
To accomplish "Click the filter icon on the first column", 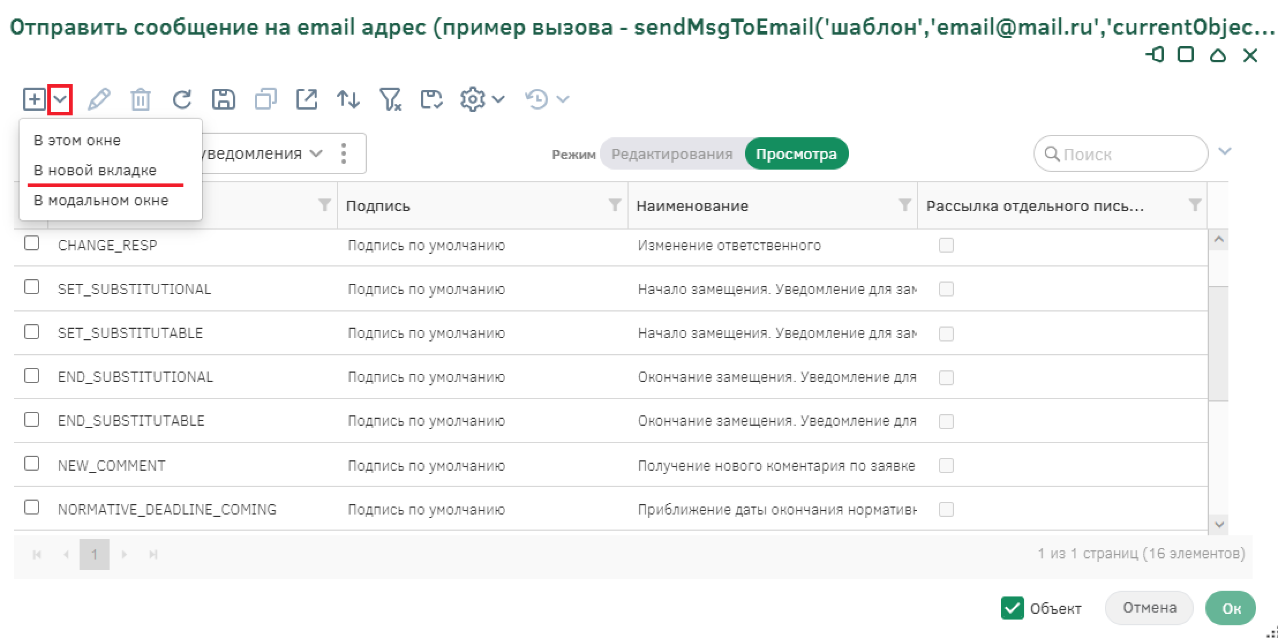I will tap(325, 205).
